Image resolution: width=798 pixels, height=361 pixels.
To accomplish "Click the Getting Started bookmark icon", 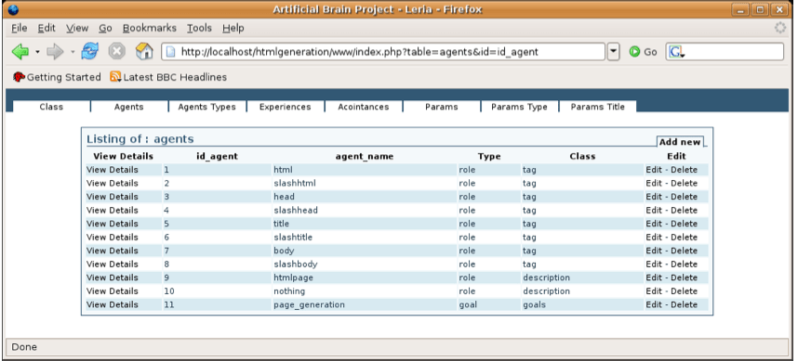I will tap(19, 77).
